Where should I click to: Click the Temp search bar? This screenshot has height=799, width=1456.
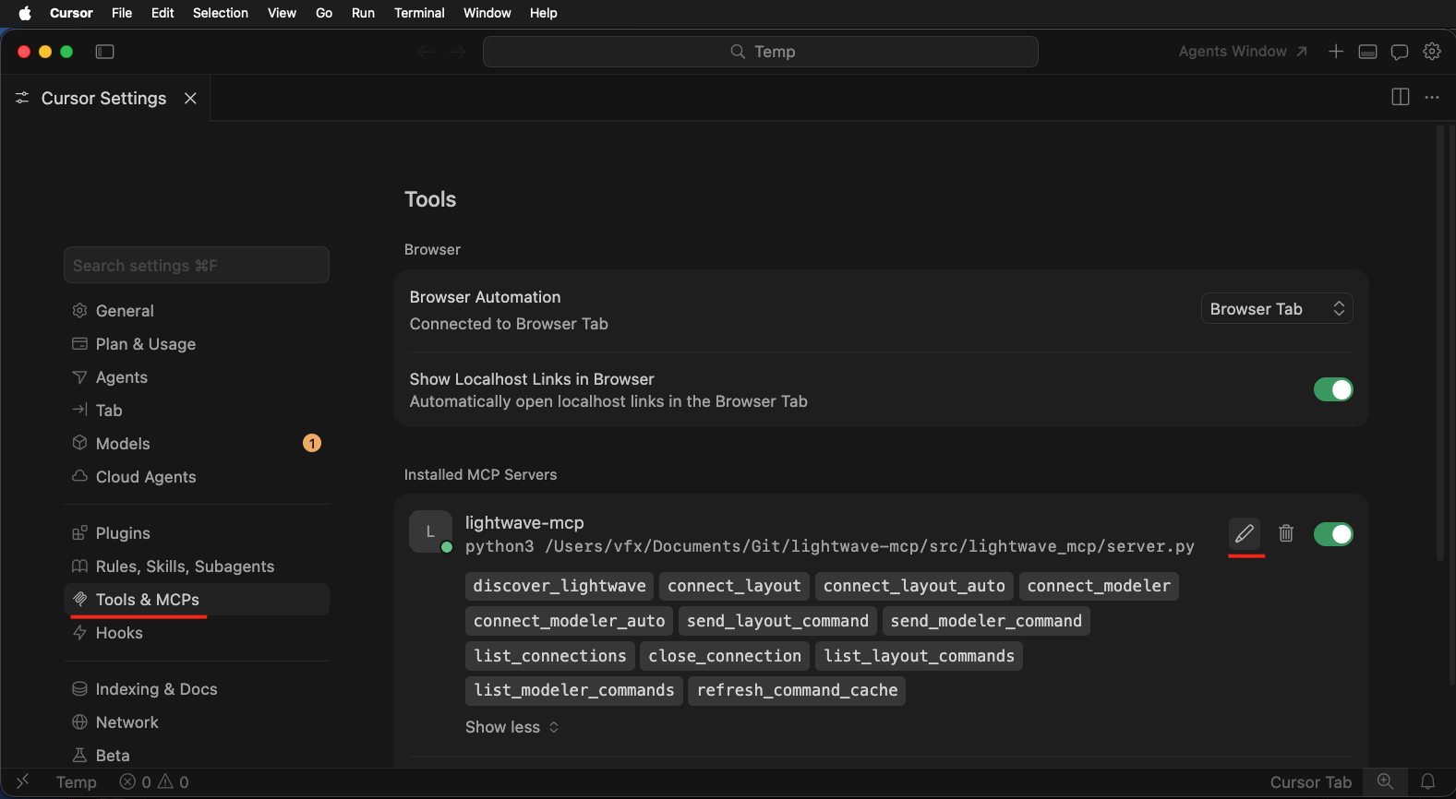click(x=761, y=52)
